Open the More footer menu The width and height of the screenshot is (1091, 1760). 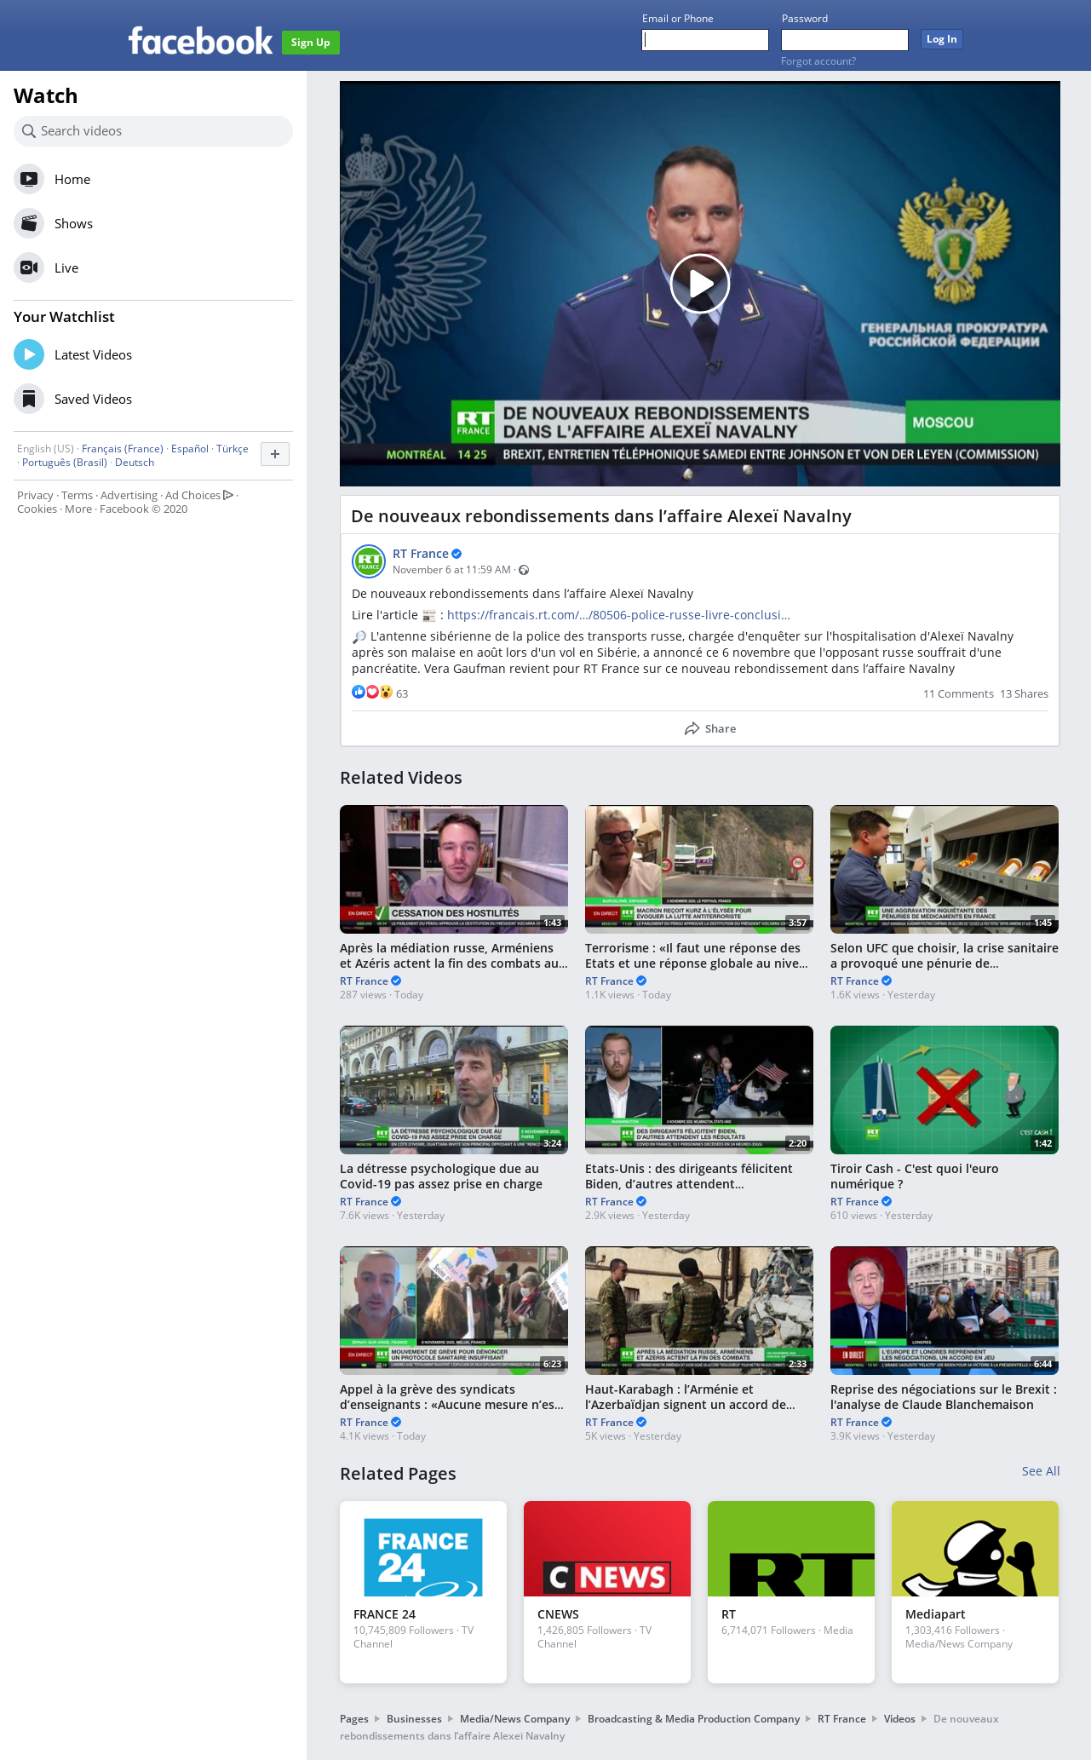click(x=78, y=509)
